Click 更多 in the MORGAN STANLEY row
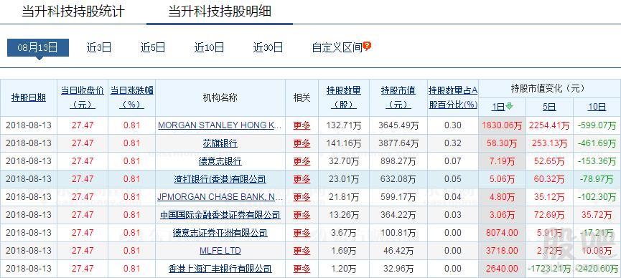This screenshot has width=621, height=278. (x=302, y=125)
